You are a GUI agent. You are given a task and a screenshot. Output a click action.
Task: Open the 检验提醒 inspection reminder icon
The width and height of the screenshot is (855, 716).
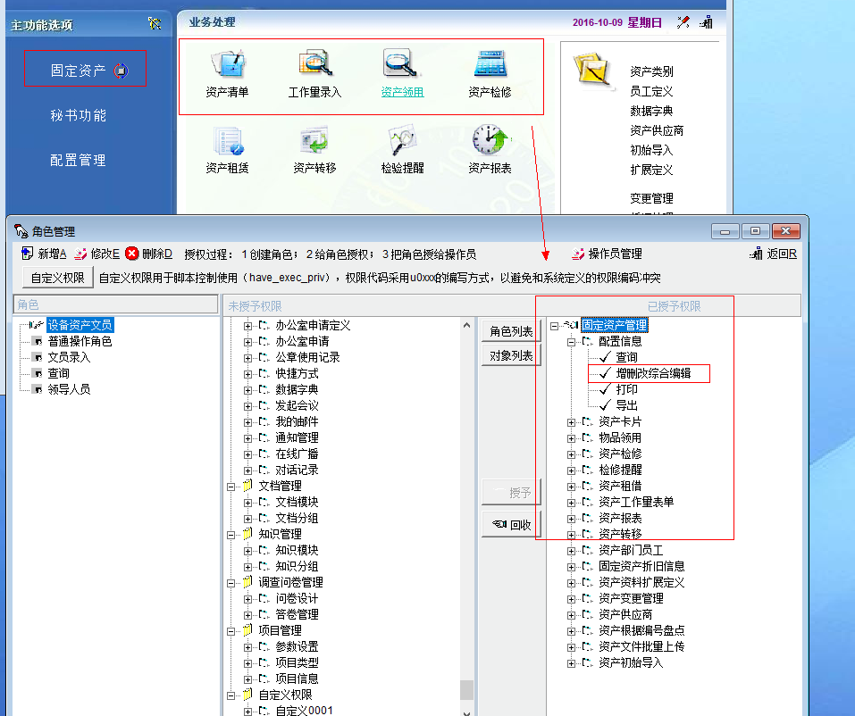click(x=402, y=142)
